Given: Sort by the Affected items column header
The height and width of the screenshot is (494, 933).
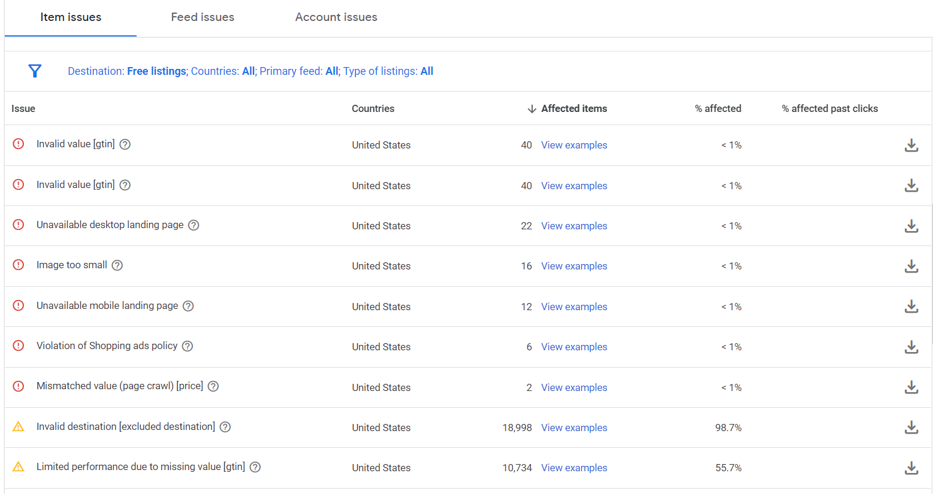Looking at the screenshot, I should [574, 108].
